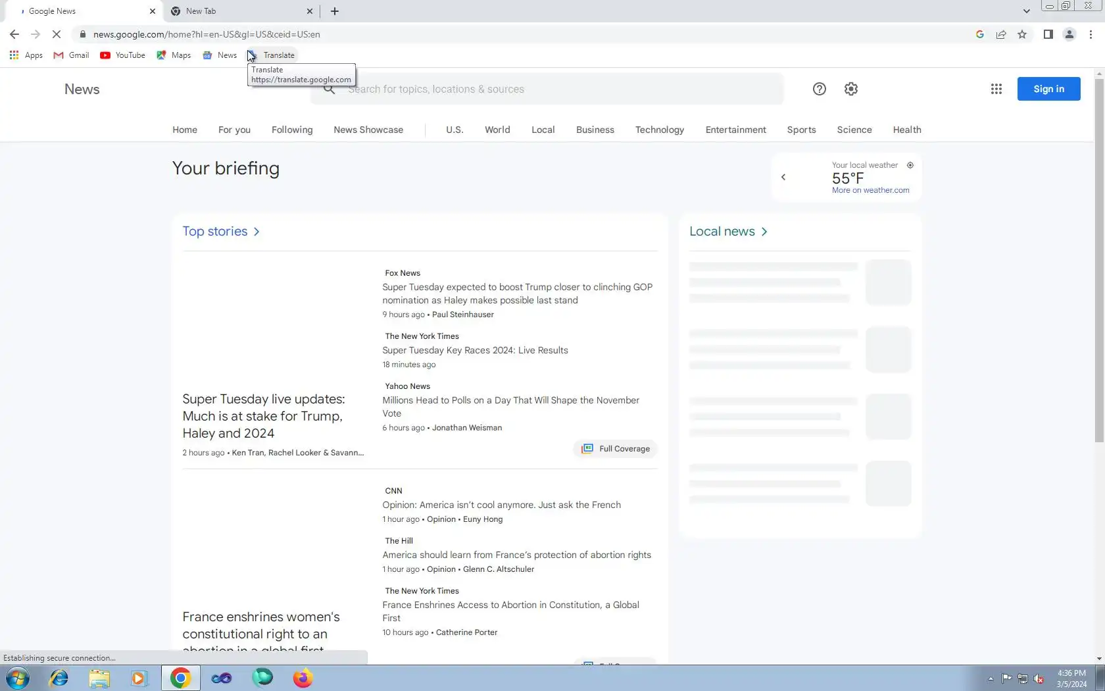Read Yahoo News Millions Head to Polls
Image resolution: width=1105 pixels, height=691 pixels.
pyautogui.click(x=511, y=407)
